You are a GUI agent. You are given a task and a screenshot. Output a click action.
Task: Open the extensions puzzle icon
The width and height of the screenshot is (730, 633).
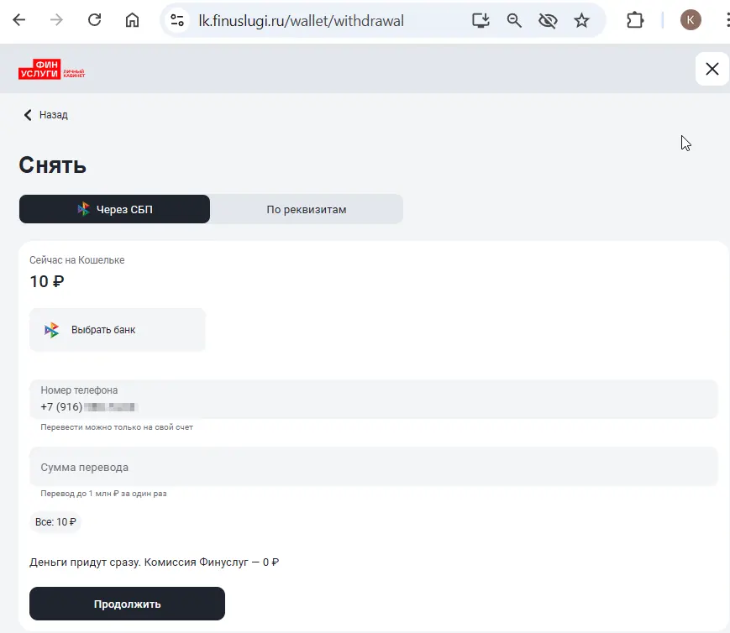pyautogui.click(x=635, y=20)
